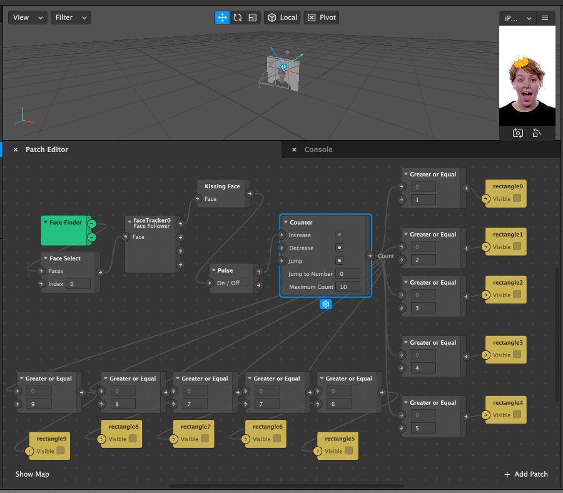This screenshot has width=563, height=493.
Task: Open the simulator hamburger menu
Action: (x=545, y=18)
